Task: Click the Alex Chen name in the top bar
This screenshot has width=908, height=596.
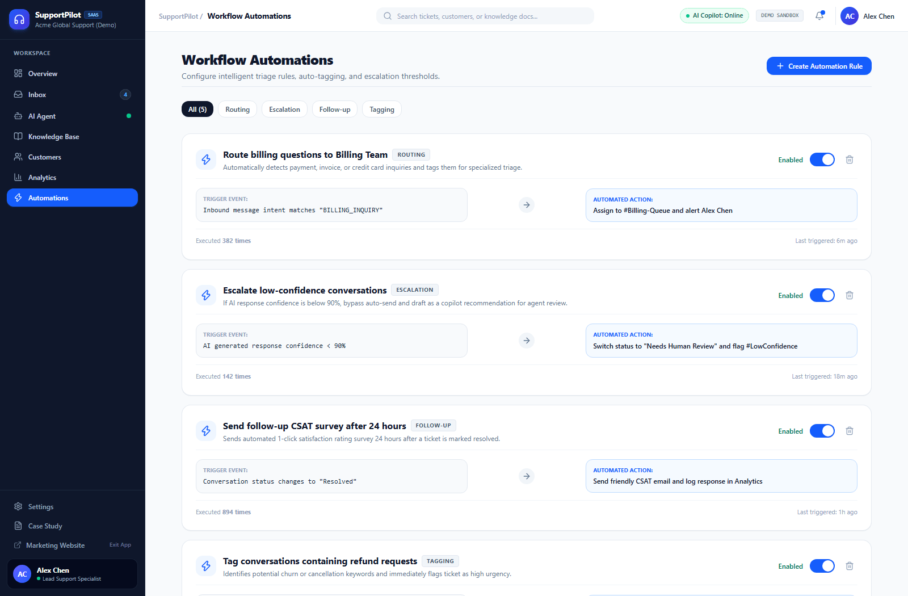Action: pos(878,16)
